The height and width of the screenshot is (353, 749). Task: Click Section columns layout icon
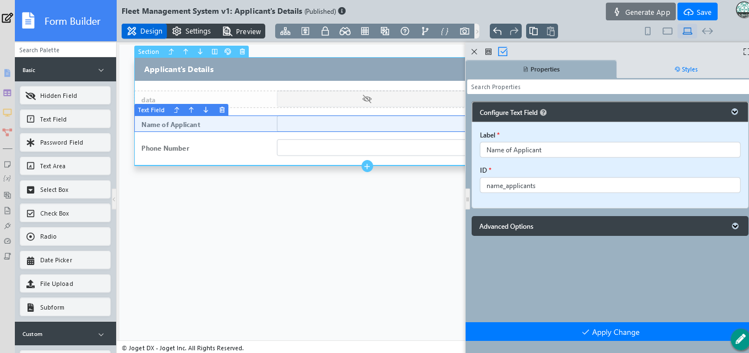pyautogui.click(x=215, y=52)
